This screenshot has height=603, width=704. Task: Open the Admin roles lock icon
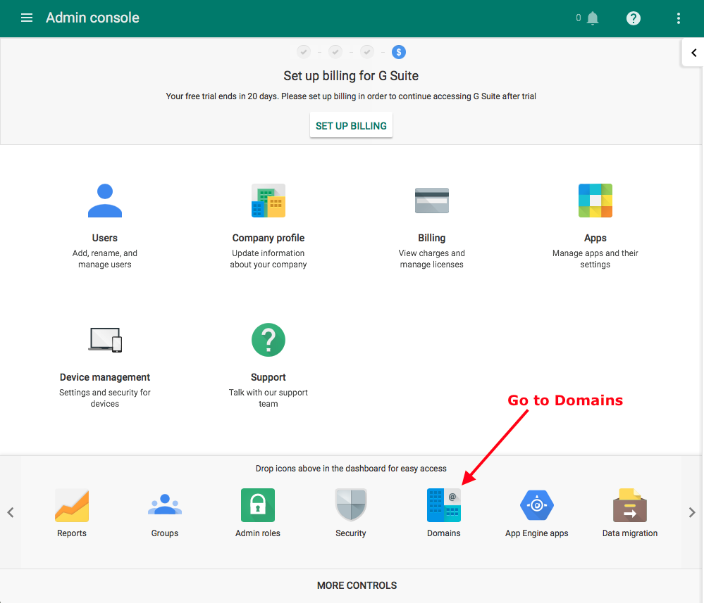(258, 505)
